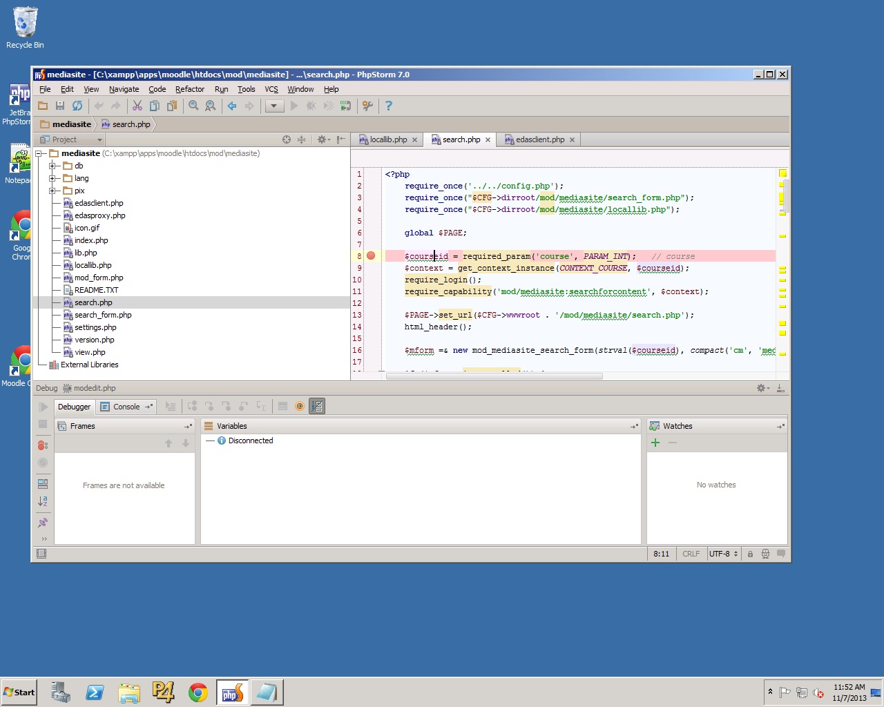884x707 pixels.
Task: Click View Breakpoints red circles icon
Action: (43, 445)
